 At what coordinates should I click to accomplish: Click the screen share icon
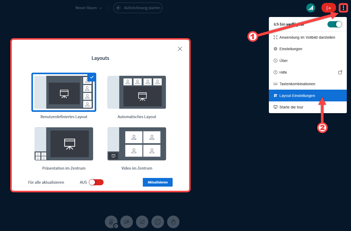tap(142, 222)
